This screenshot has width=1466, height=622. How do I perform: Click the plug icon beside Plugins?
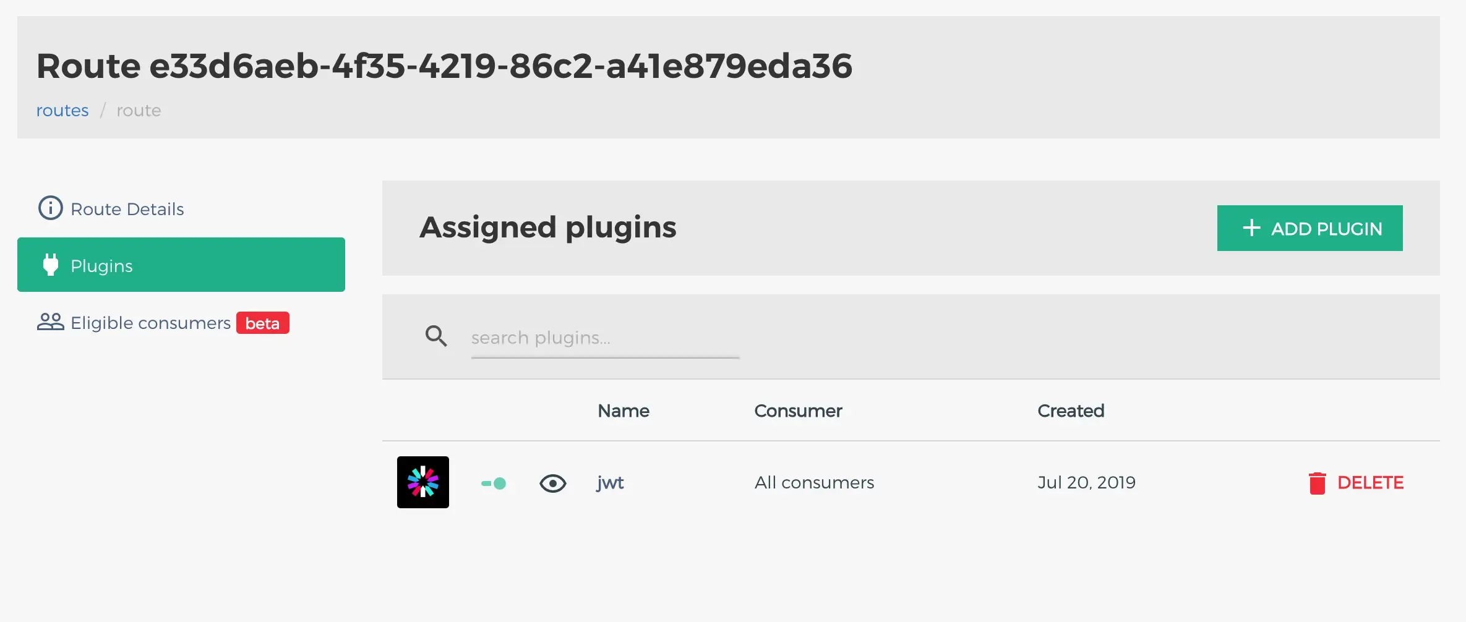(51, 265)
